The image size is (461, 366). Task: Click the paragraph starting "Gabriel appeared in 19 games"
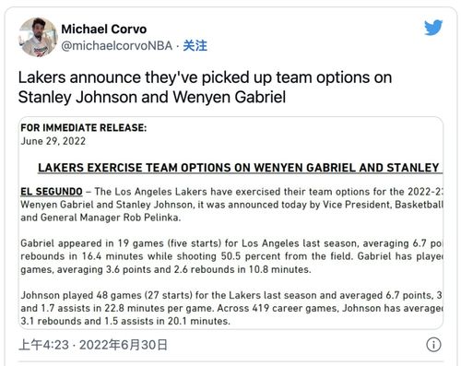[x=231, y=256]
